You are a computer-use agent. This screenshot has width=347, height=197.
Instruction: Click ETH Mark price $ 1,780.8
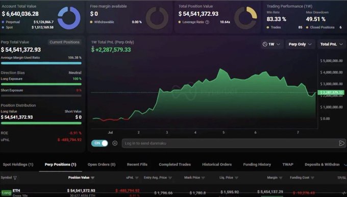197,193
